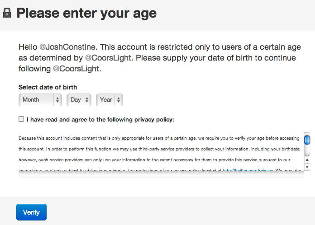315x225 pixels.
Task: Click @CoorsLight after the word "following"
Action: click(x=77, y=69)
